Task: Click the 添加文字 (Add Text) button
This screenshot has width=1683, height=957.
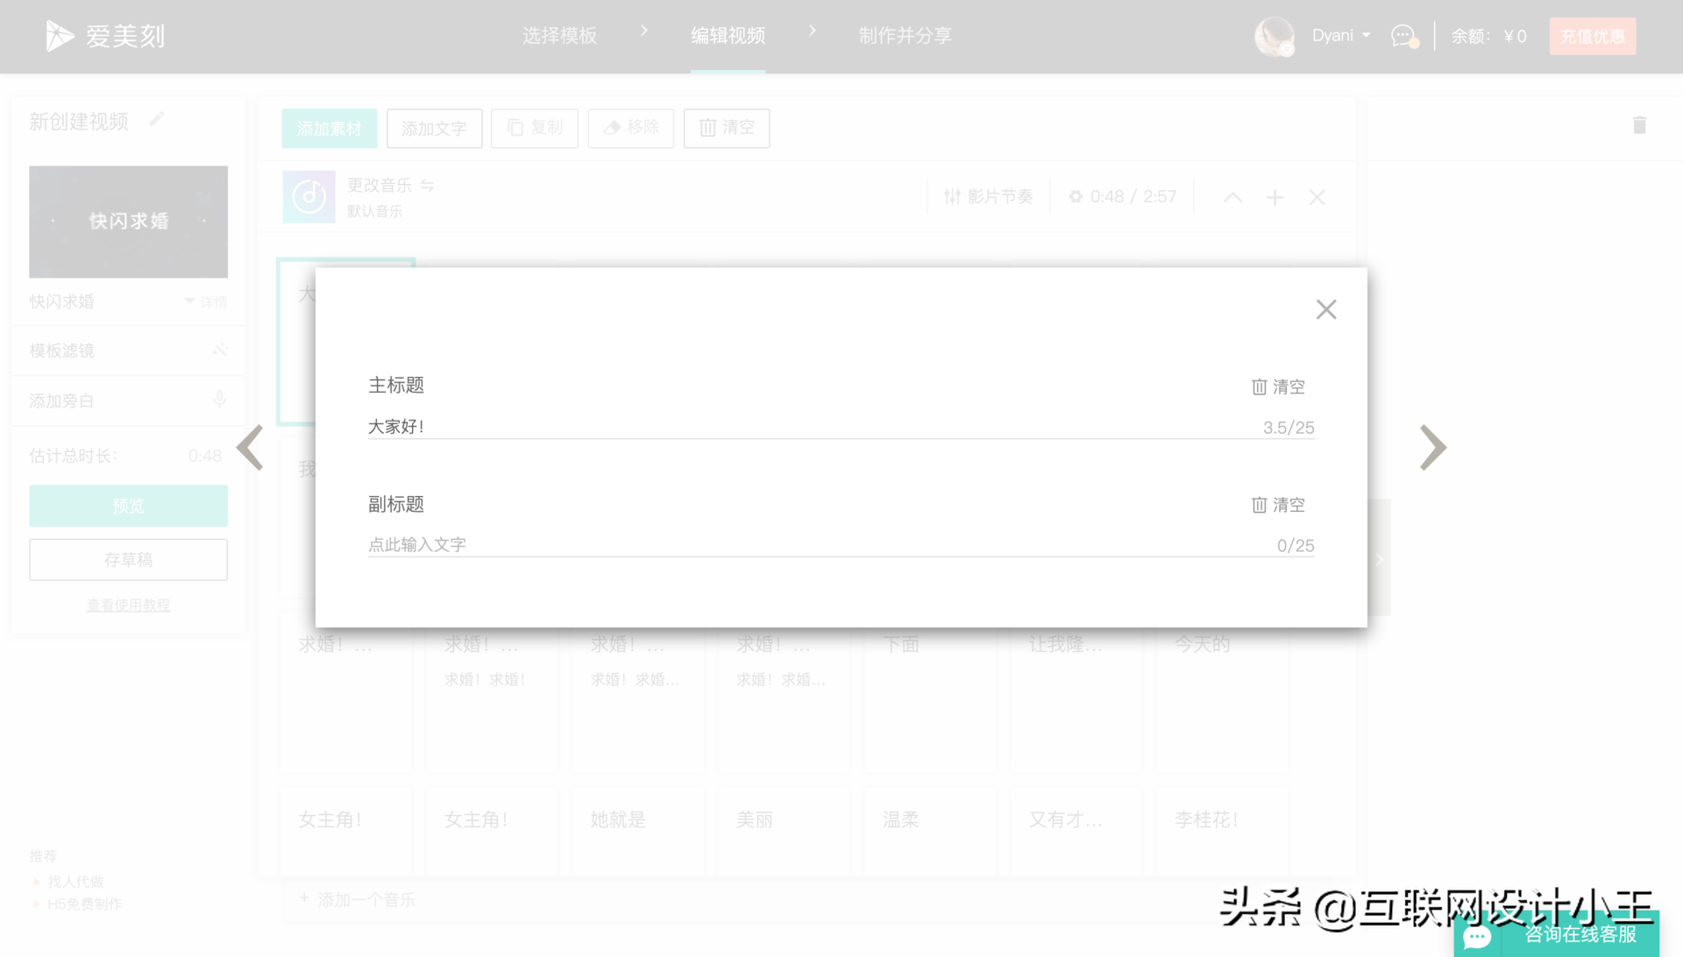Action: tap(435, 127)
